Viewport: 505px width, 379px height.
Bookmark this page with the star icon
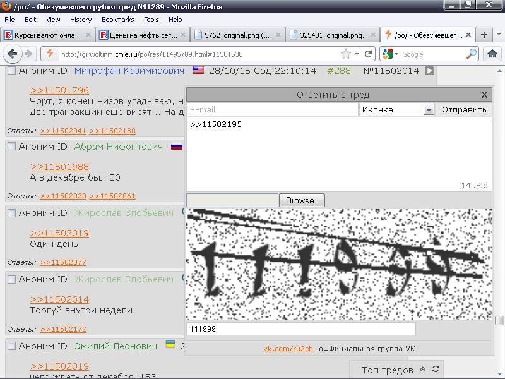[x=345, y=54]
